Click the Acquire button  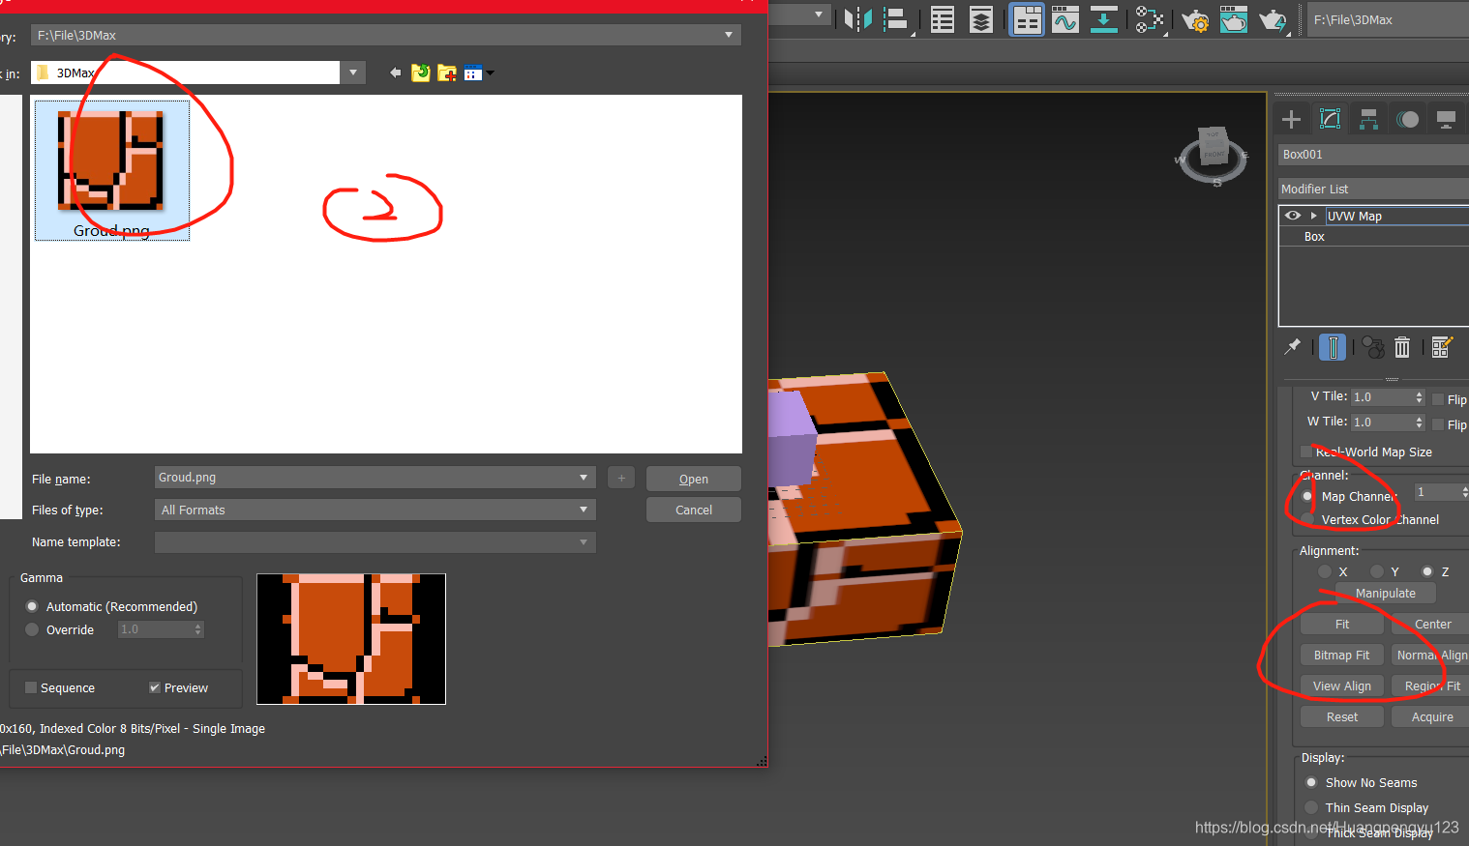tap(1432, 716)
